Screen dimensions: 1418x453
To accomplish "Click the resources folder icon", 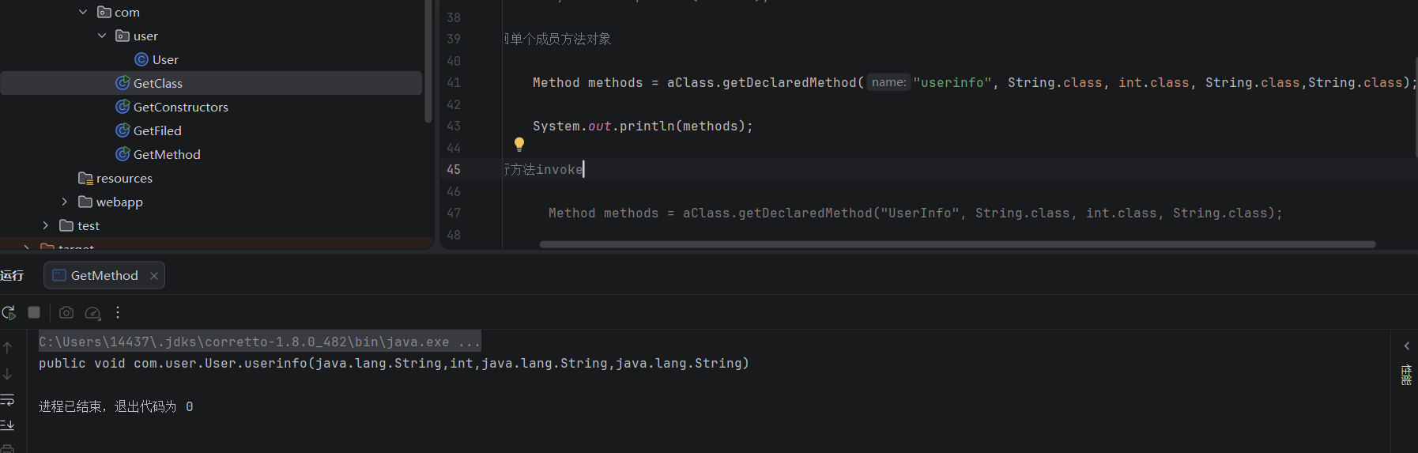I will [85, 178].
